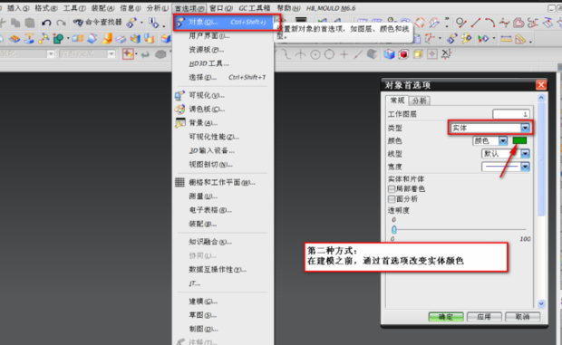Open the 颜色 dropdown in dialog

pos(490,140)
